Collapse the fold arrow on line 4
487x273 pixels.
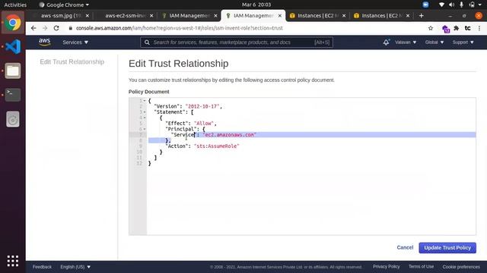[x=145, y=118]
